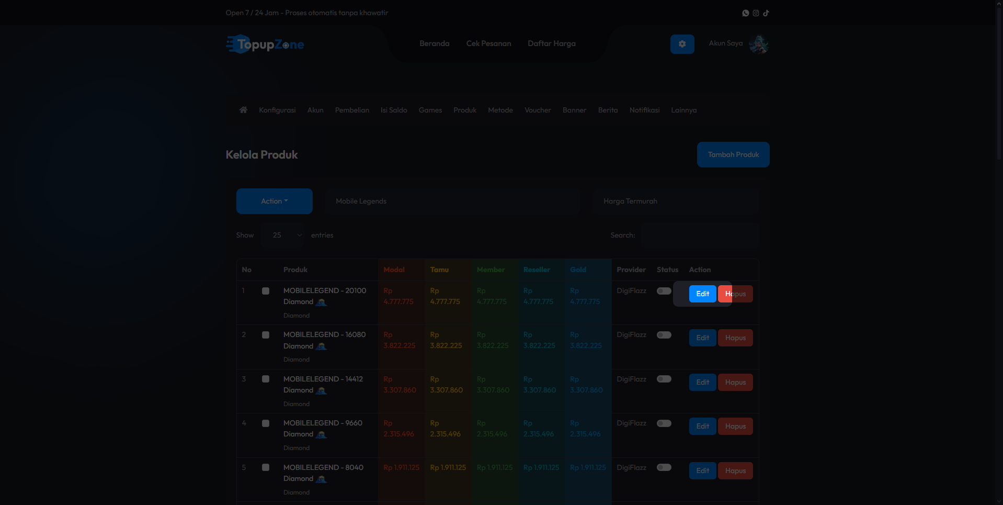Image resolution: width=1003 pixels, height=505 pixels.
Task: Delete product 8040 Diamond with Hapus
Action: [x=735, y=470]
